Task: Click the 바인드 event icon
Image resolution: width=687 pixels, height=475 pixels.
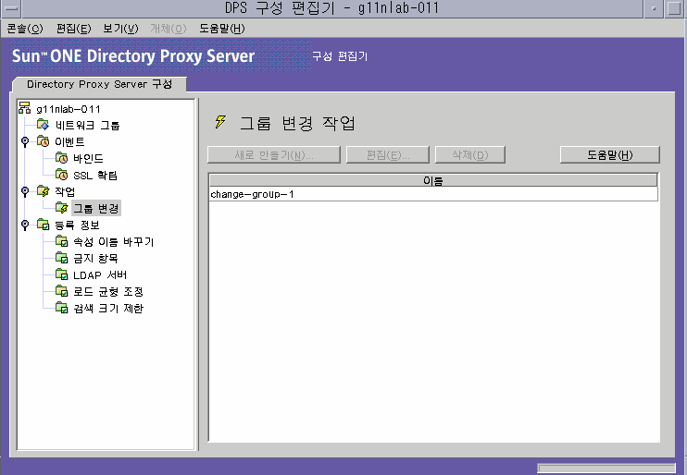Action: pyautogui.click(x=62, y=158)
